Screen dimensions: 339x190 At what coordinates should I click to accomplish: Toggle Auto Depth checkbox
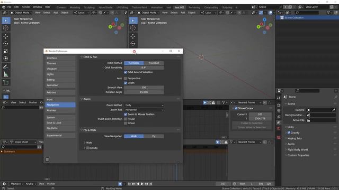[x=126, y=83]
